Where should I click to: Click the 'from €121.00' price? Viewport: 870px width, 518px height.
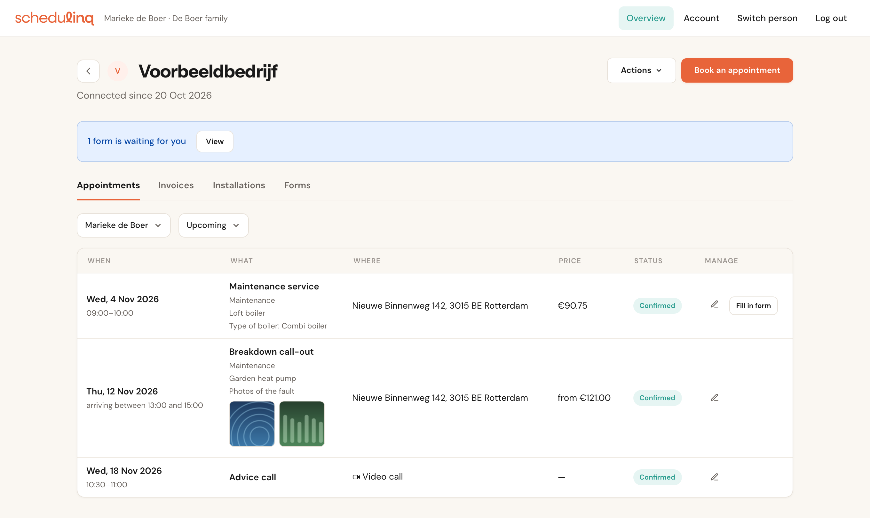pyautogui.click(x=584, y=398)
